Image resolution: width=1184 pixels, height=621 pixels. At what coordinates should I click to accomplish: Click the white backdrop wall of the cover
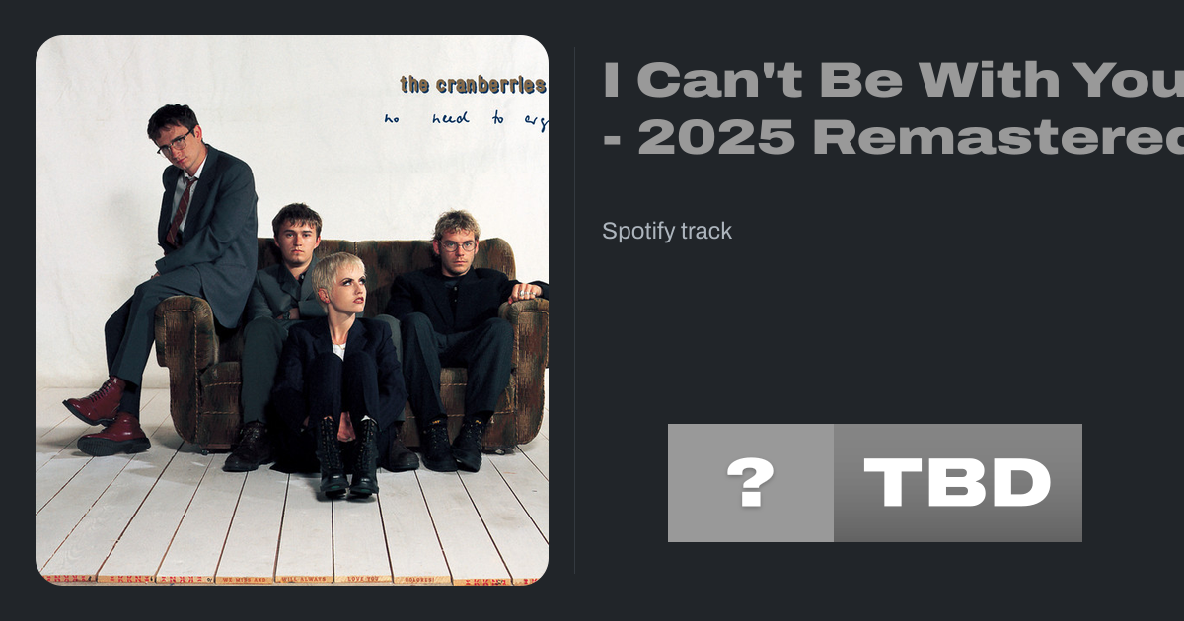296,148
